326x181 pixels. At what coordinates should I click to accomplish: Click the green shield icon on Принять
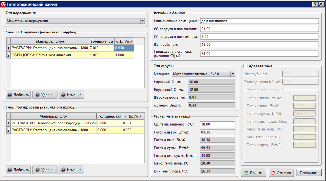pyautogui.click(x=246, y=173)
